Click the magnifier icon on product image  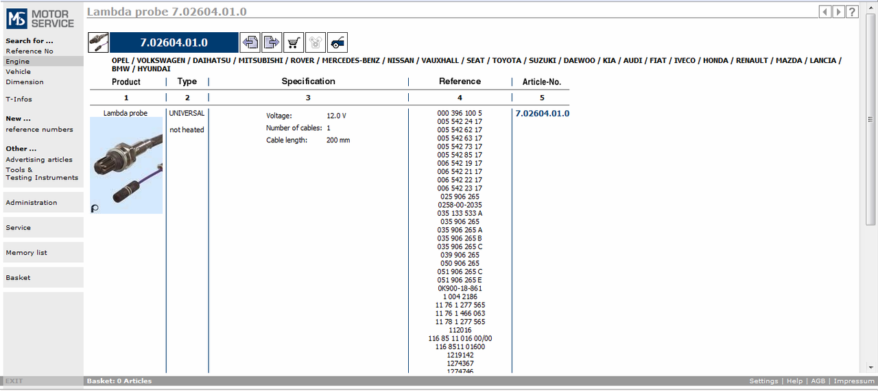click(95, 208)
